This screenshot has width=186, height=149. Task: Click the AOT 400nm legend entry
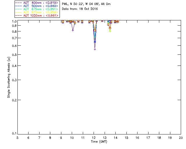[x=37, y=3]
